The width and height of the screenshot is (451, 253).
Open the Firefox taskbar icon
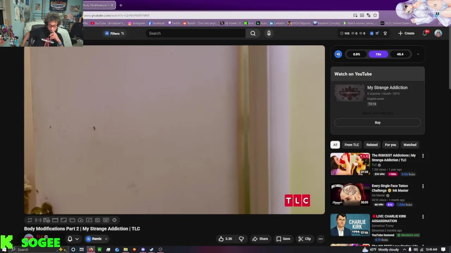tap(91, 249)
